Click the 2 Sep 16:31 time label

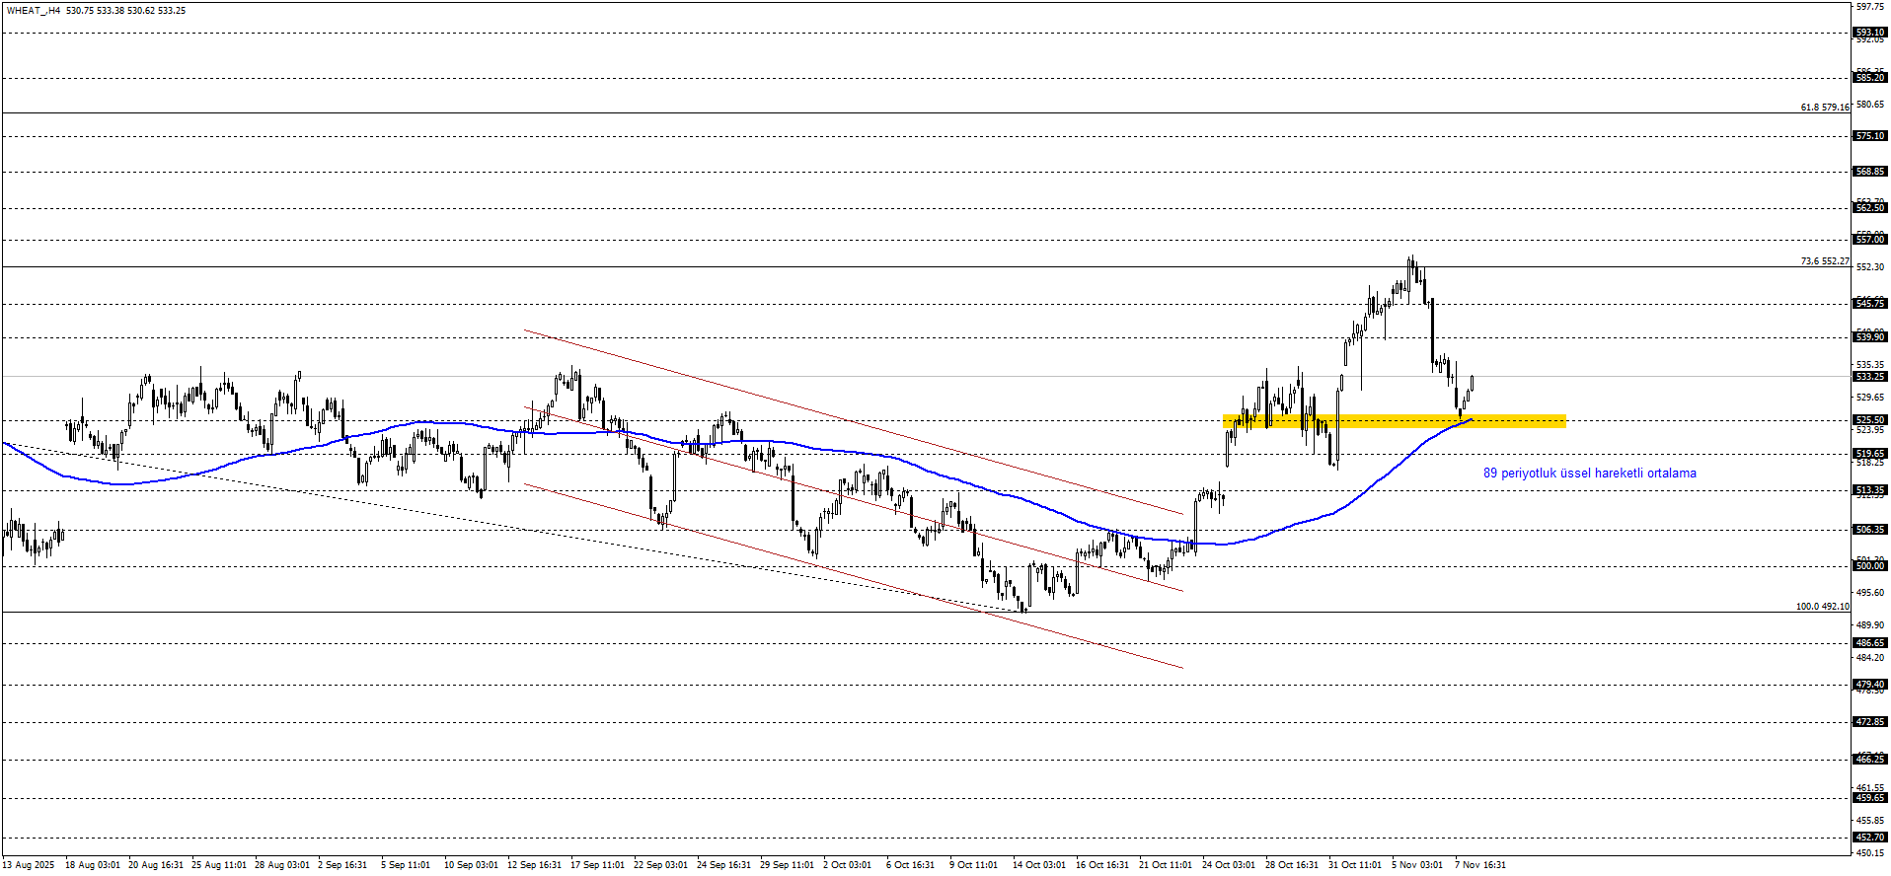pos(342,865)
